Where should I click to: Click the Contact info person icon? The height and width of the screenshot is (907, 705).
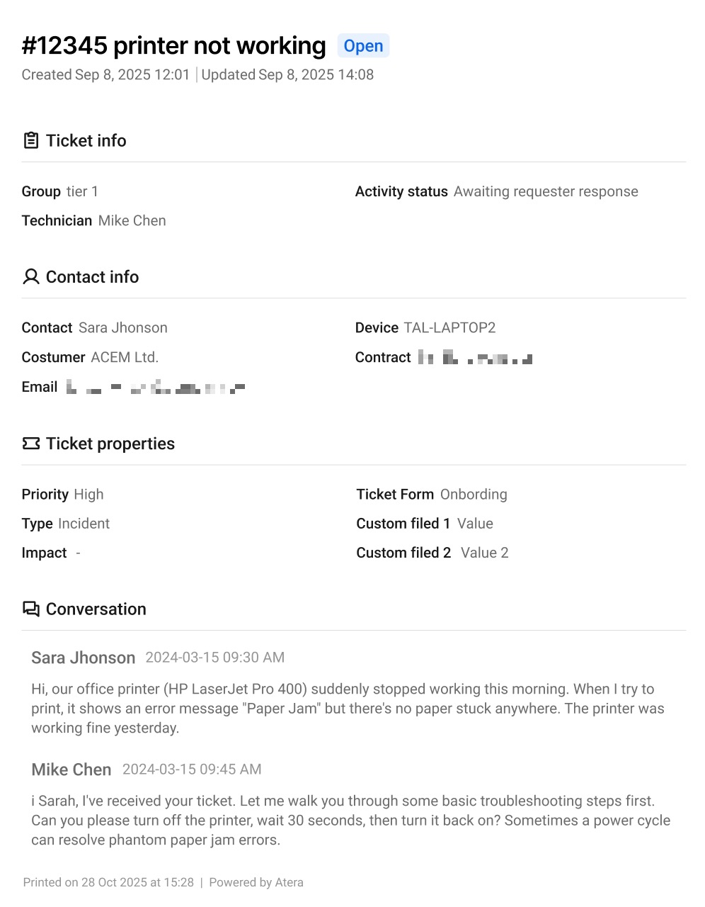click(31, 276)
